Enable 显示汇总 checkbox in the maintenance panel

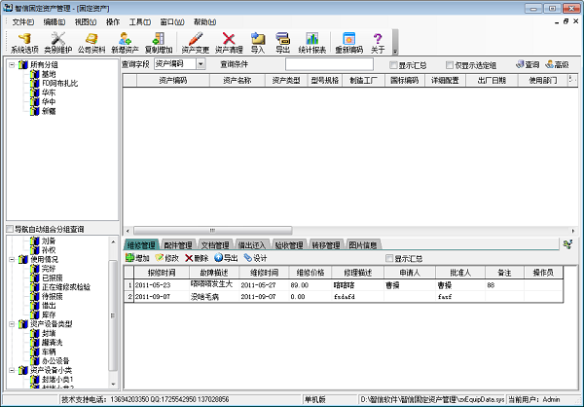coord(389,258)
